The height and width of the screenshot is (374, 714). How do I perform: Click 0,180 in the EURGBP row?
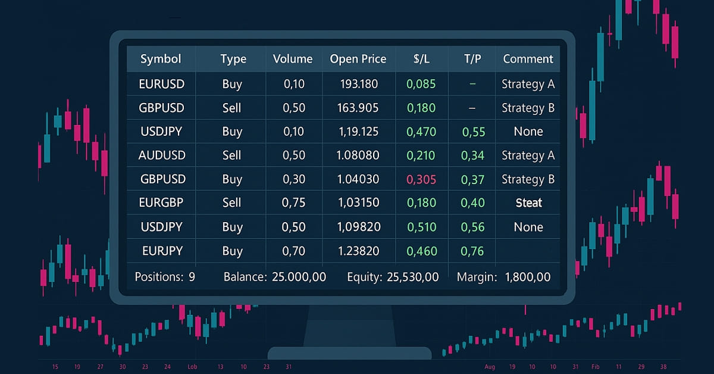(421, 203)
